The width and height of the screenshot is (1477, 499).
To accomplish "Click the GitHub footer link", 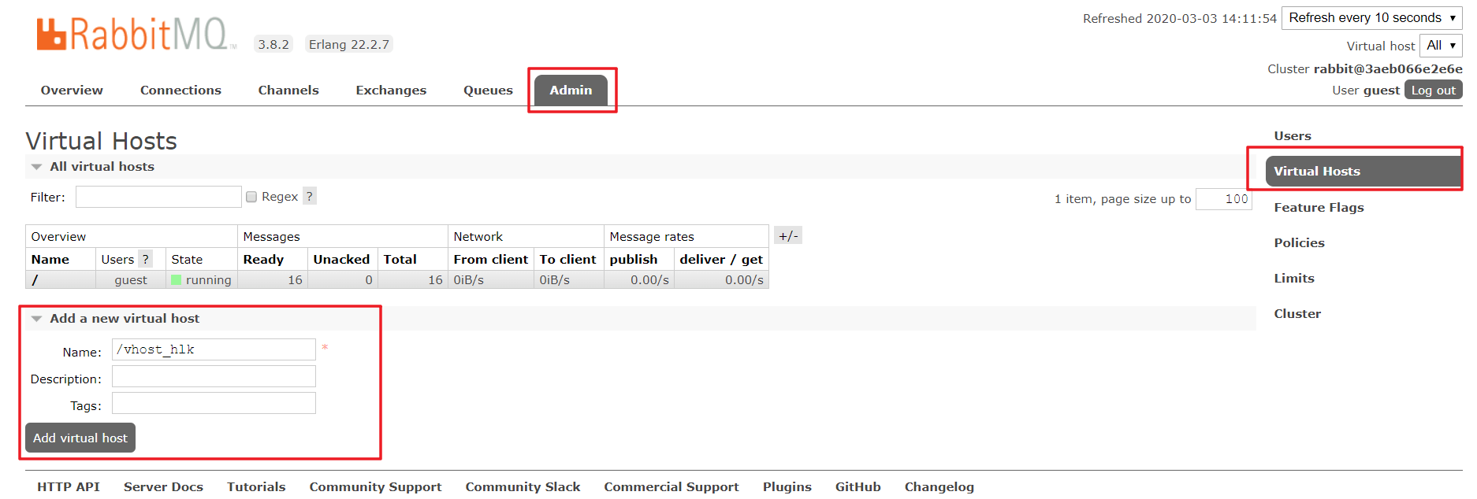I will [858, 486].
